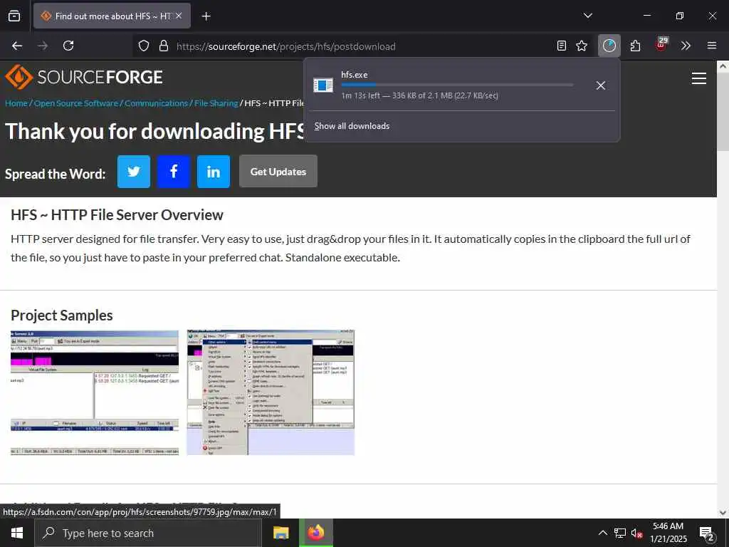
Task: Cancel the hfs.exe download
Action: (601, 85)
